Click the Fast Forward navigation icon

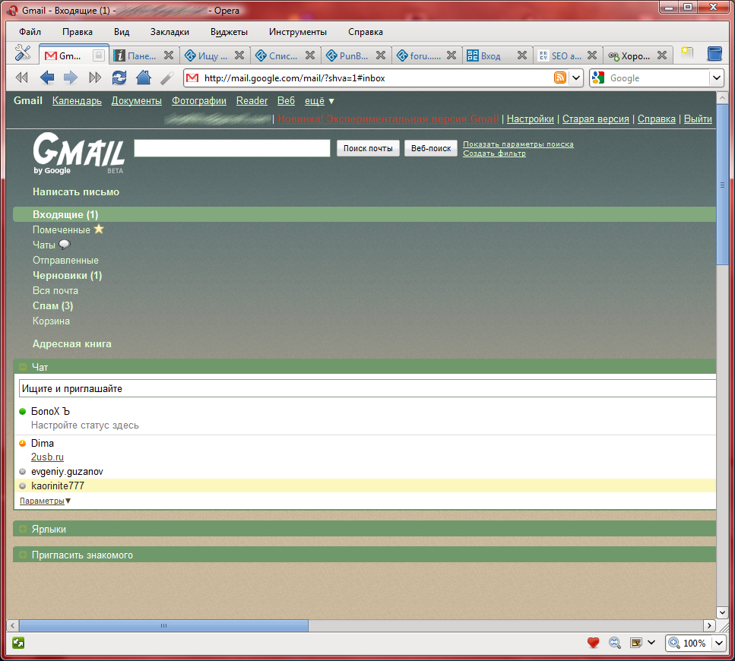95,77
